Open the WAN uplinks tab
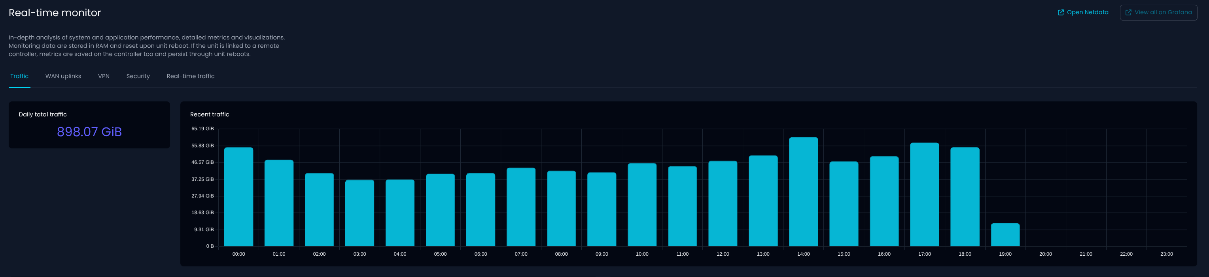The width and height of the screenshot is (1209, 277). [x=63, y=76]
